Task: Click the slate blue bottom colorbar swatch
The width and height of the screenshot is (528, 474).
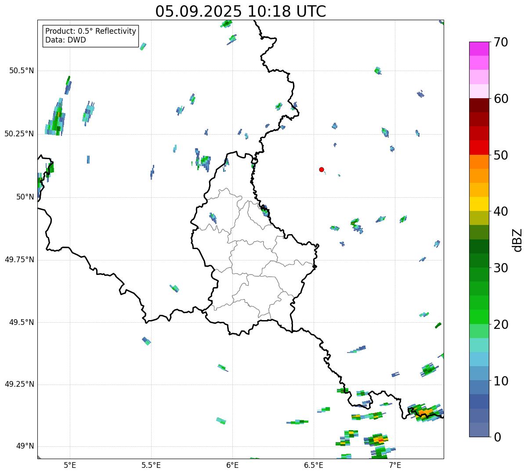Action: 479,430
